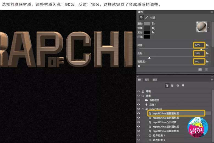Hide the 点光 1 light
Viewport: 214px width, 143px height.
coord(139,105)
